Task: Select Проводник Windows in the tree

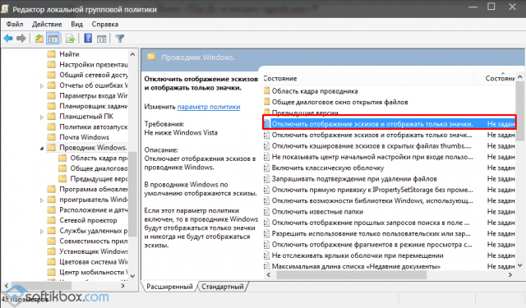Action: [x=93, y=148]
